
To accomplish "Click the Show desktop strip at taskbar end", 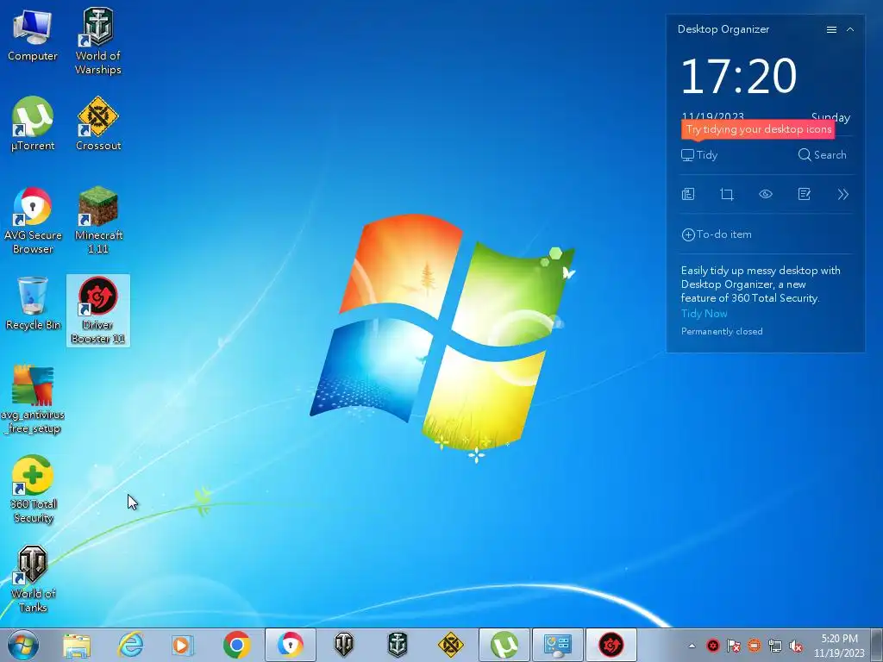I will (x=877, y=645).
